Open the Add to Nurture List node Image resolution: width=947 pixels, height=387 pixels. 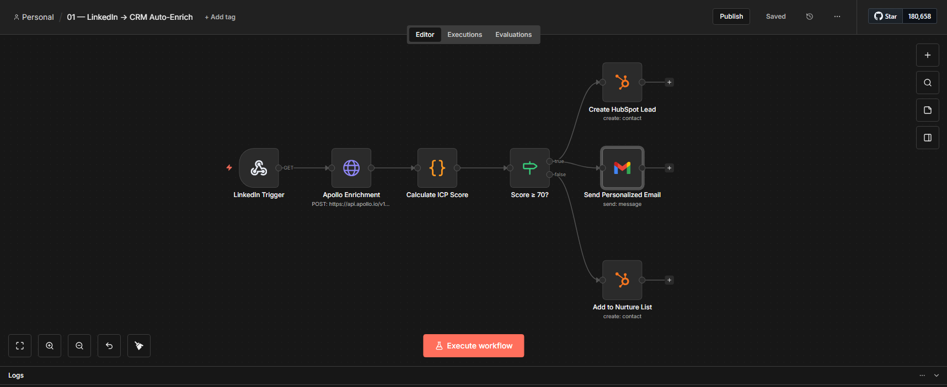[x=622, y=280]
